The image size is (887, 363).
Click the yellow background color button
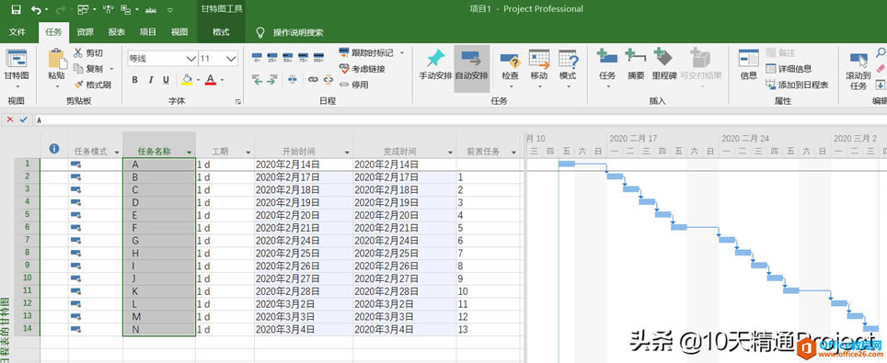(x=187, y=80)
